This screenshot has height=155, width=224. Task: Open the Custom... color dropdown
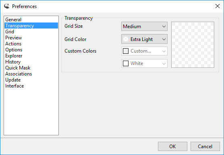(144, 51)
